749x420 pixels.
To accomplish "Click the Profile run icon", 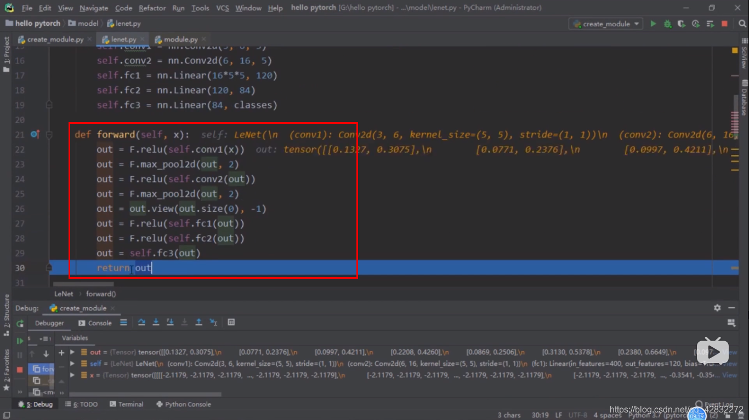I will 696,24.
